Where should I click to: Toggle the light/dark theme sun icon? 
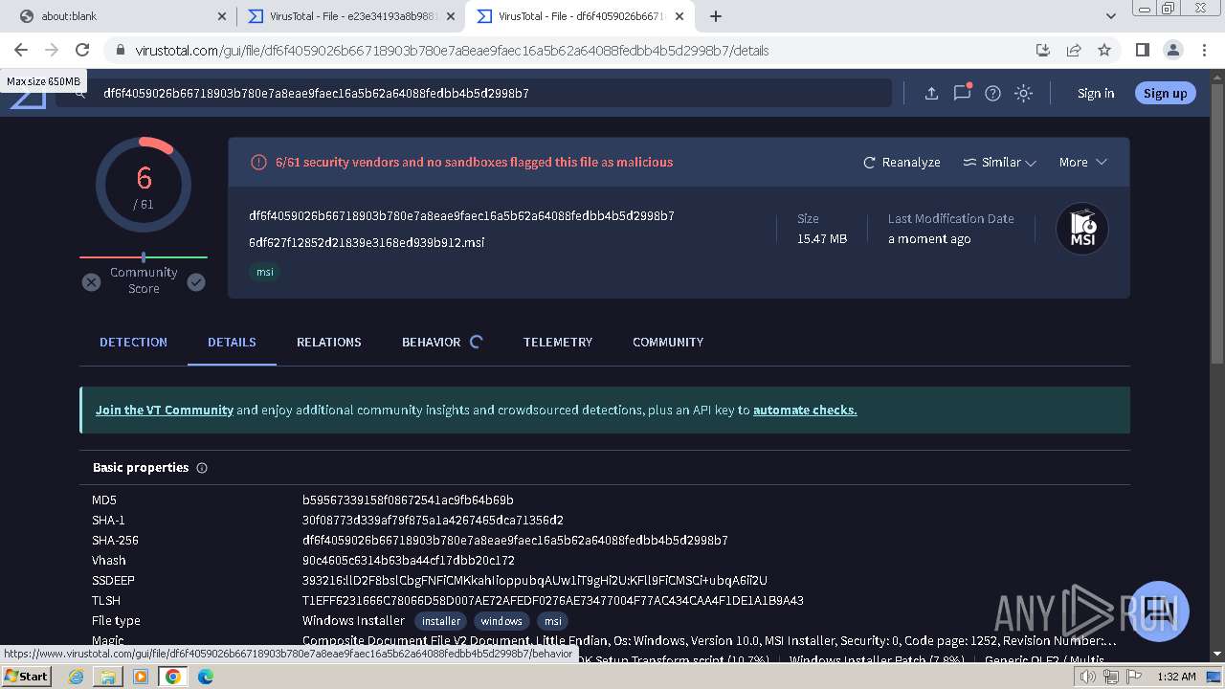click(1023, 93)
